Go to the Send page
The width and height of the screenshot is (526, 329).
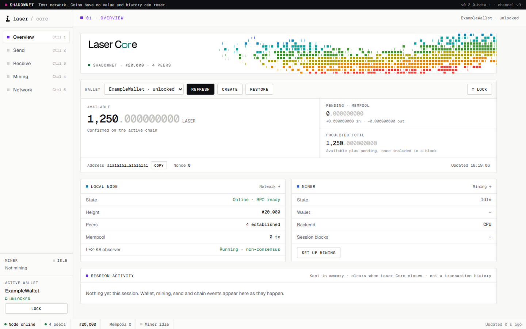(36, 50)
